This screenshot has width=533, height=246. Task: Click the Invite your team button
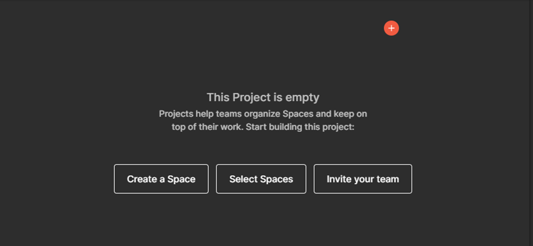pos(363,179)
